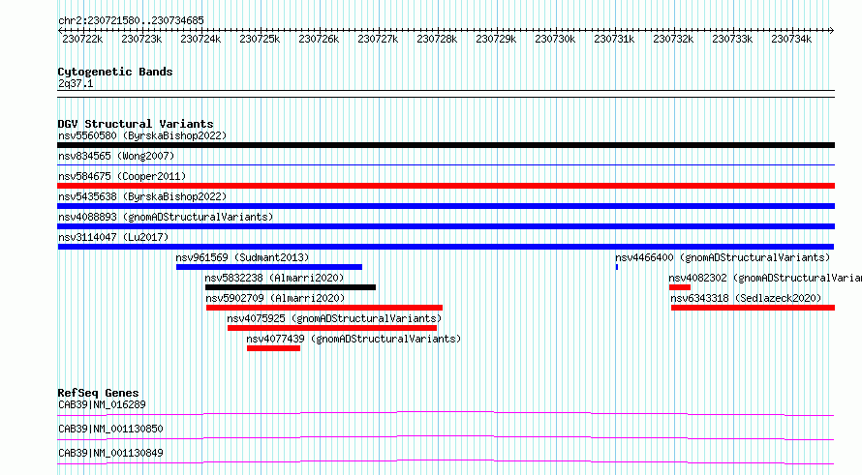Click the black nsv5832238 variant bar
The width and height of the screenshot is (862, 475).
tap(291, 287)
